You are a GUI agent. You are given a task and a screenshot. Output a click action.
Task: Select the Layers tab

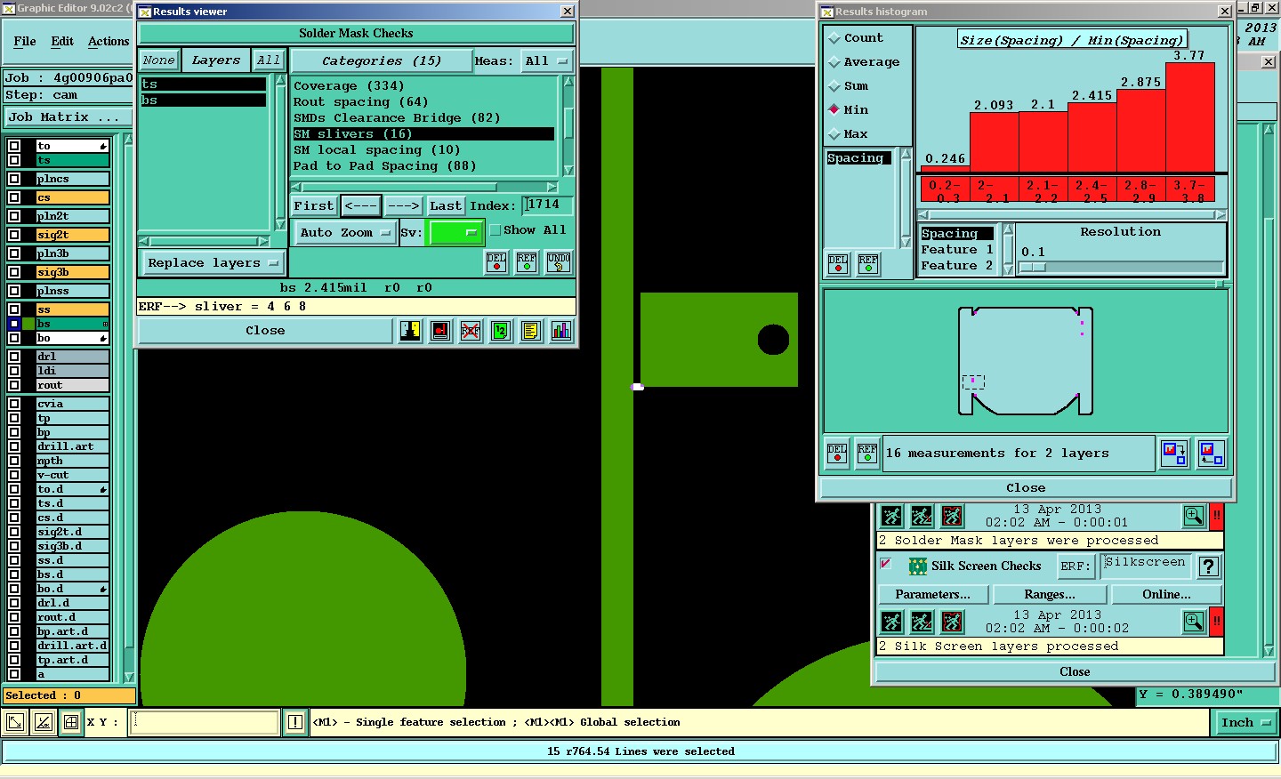216,60
